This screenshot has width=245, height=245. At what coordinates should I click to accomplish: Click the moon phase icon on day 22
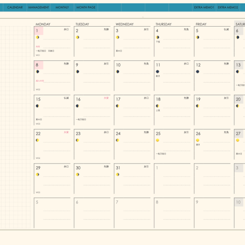click(37, 140)
